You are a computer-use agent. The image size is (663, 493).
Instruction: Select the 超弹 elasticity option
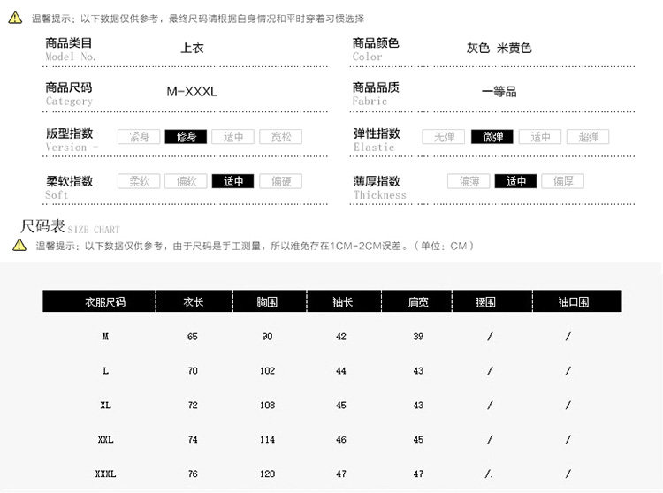point(588,137)
